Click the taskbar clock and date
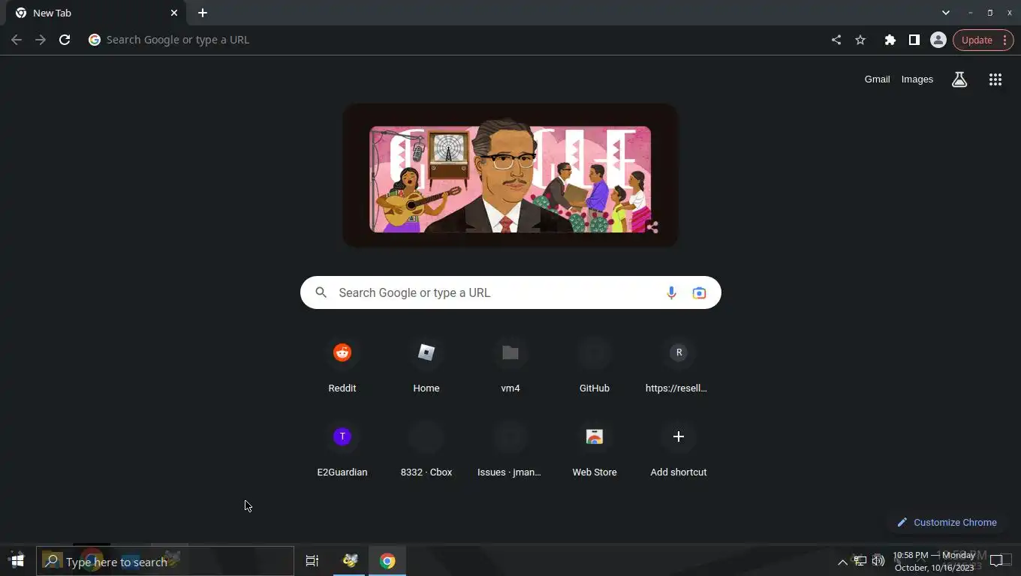The width and height of the screenshot is (1021, 576). (x=934, y=561)
